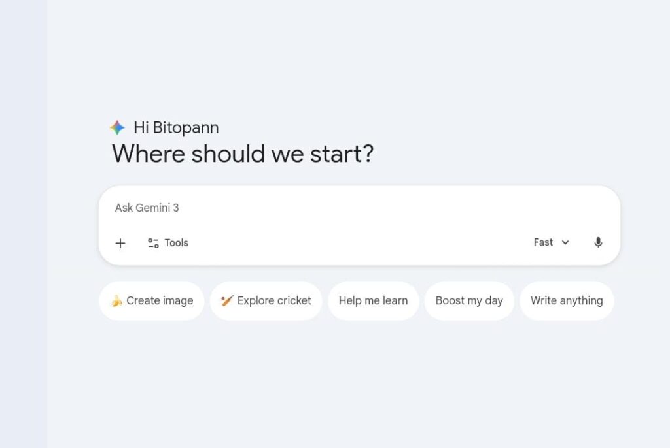Click the plus icon to add files
This screenshot has width=670, height=448.
[120, 243]
